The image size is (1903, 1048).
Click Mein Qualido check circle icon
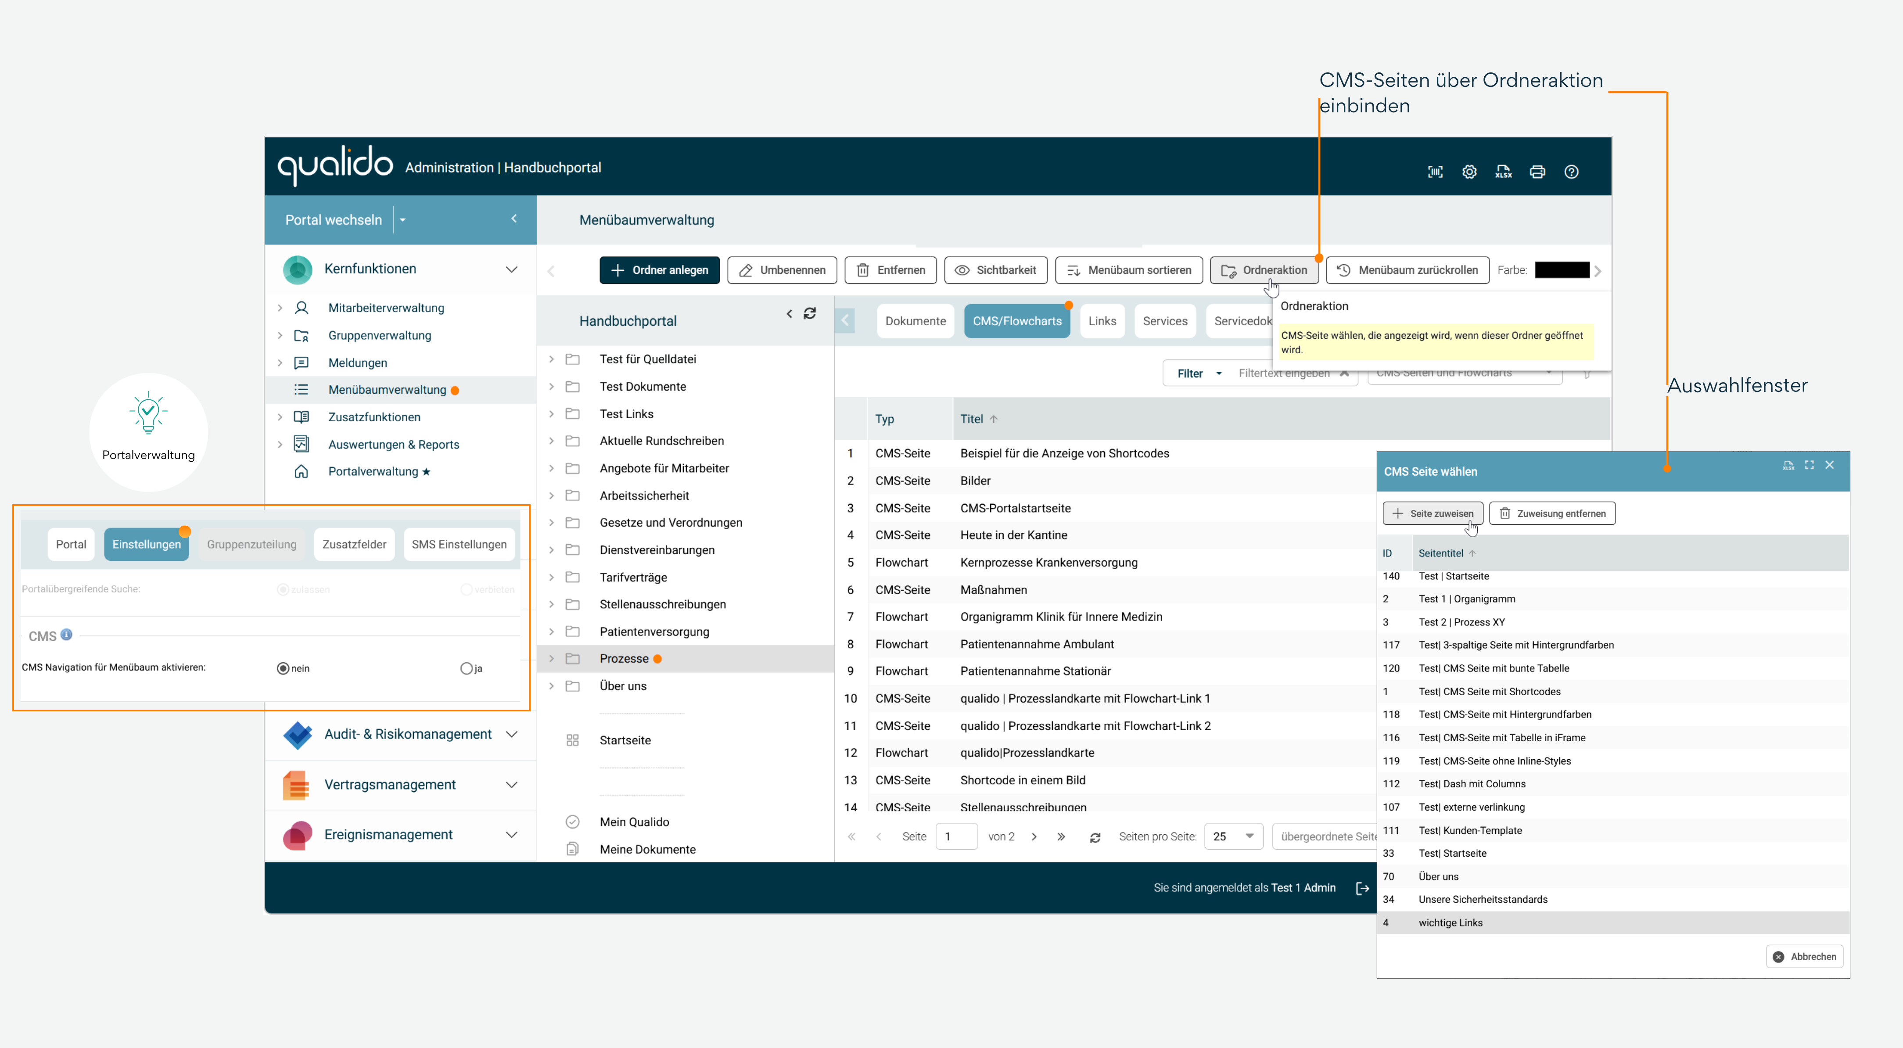573,822
